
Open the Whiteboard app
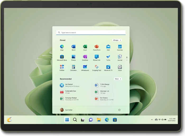click(x=85, y=68)
